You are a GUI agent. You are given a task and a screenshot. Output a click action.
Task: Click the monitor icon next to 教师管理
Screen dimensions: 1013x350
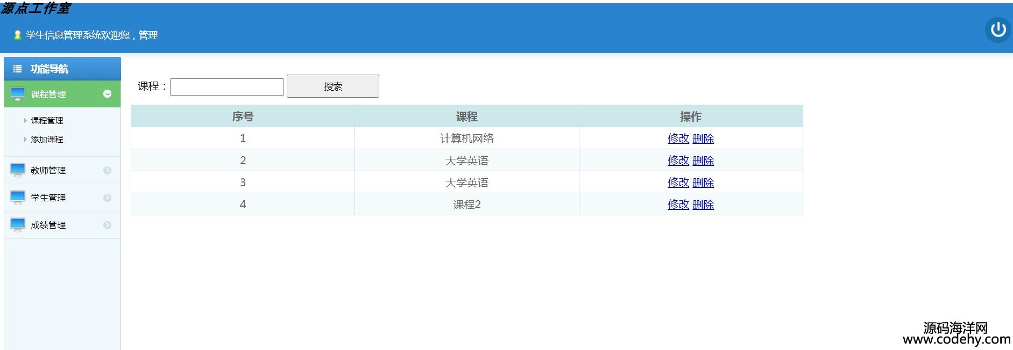18,170
